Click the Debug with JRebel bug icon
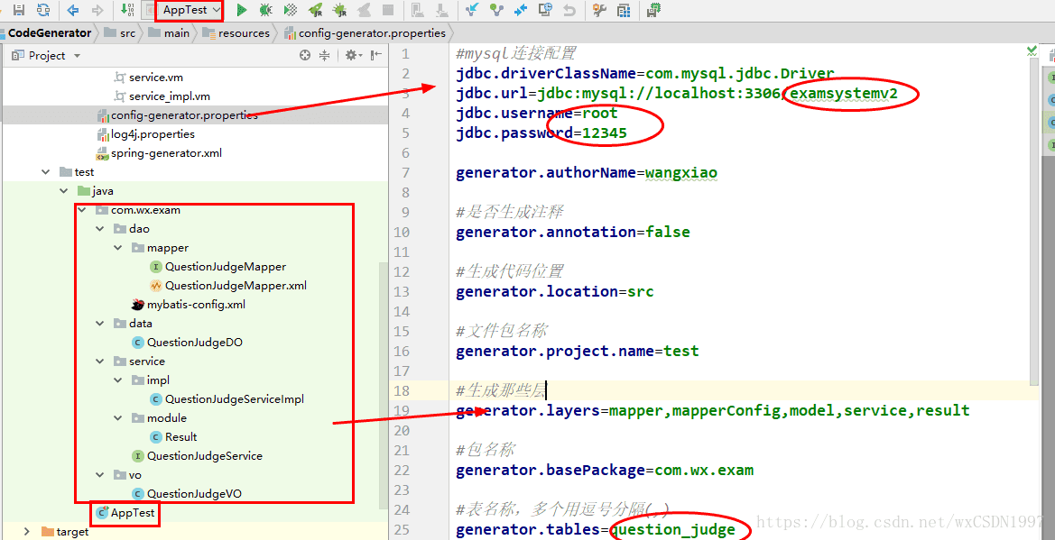 point(339,9)
